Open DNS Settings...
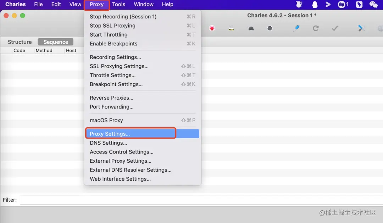The width and height of the screenshot is (383, 223). pos(143,143)
